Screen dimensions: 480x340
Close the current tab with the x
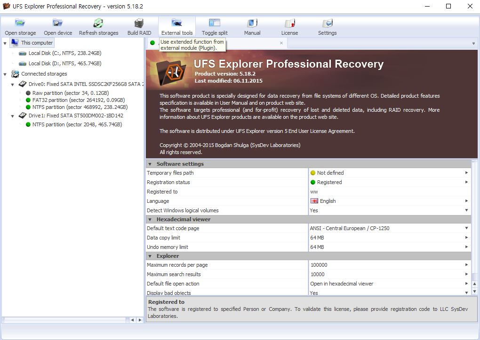click(x=281, y=43)
